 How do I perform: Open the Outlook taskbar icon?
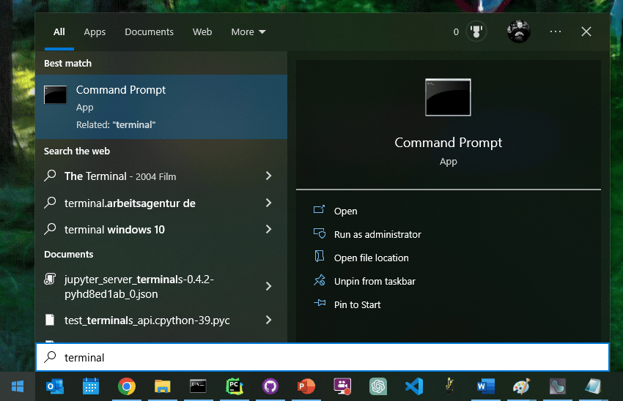click(x=55, y=386)
